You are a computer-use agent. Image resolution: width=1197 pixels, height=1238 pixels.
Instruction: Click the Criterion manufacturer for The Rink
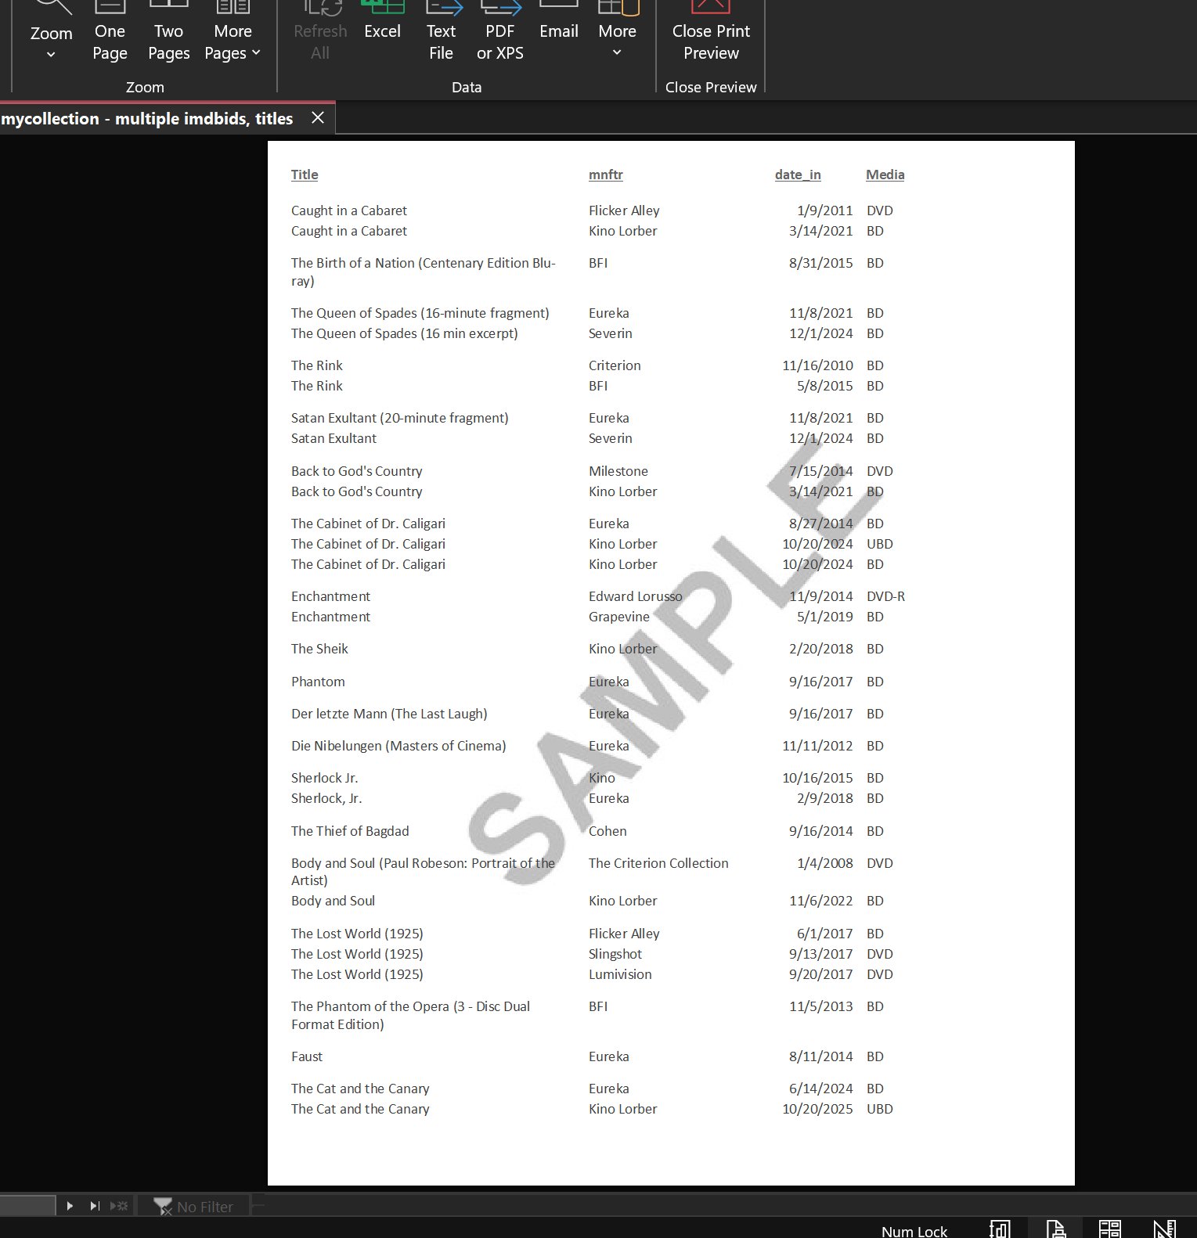[615, 365]
